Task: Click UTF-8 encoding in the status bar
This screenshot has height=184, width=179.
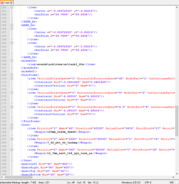Action: point(148,183)
